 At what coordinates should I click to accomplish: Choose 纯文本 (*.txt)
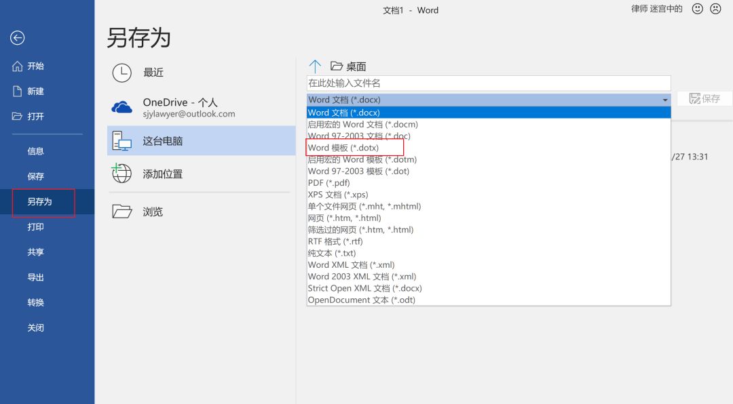pyautogui.click(x=489, y=253)
